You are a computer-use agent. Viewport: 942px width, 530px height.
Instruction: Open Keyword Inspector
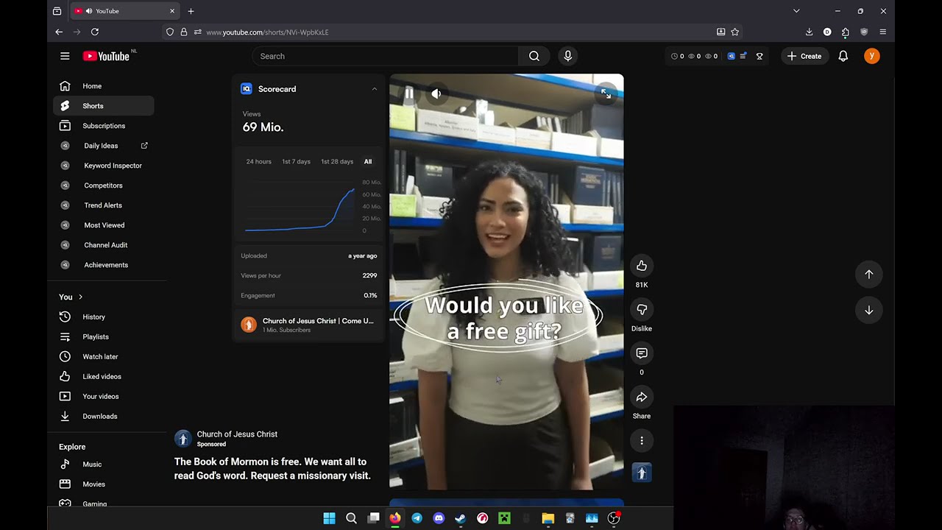[103, 166]
